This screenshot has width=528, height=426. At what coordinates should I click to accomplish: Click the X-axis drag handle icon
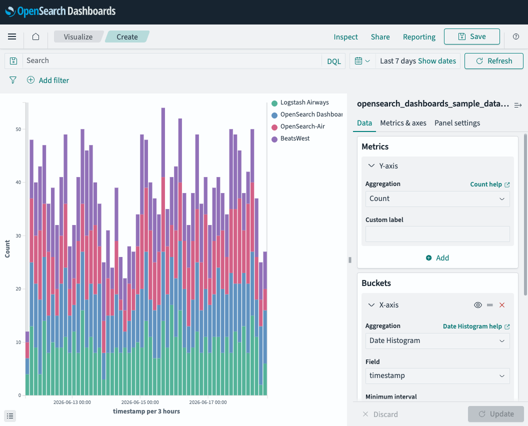(490, 305)
